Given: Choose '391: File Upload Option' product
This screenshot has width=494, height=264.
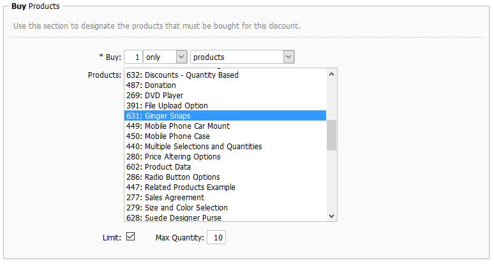Looking at the screenshot, I should [x=167, y=106].
